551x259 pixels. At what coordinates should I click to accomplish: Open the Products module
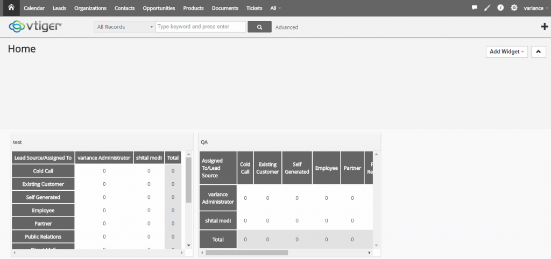coord(194,8)
